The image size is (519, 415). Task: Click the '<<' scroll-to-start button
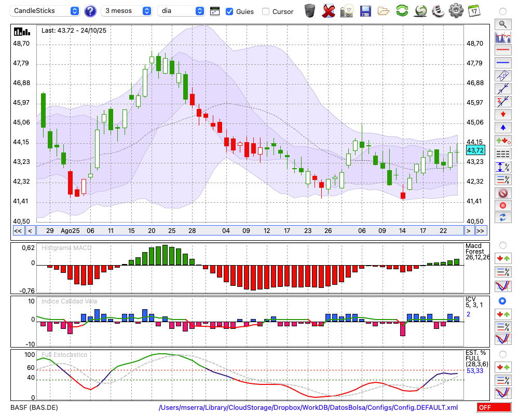(18, 231)
